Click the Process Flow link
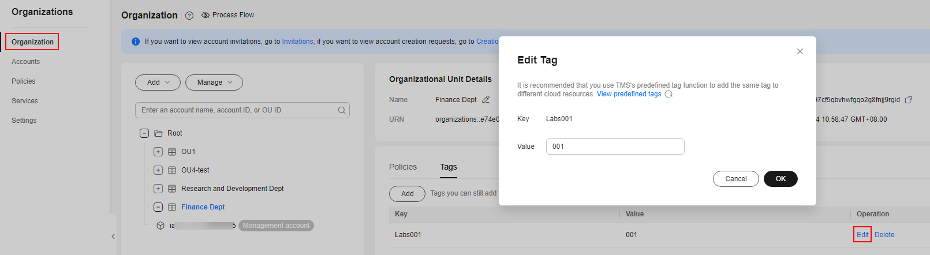 point(233,15)
